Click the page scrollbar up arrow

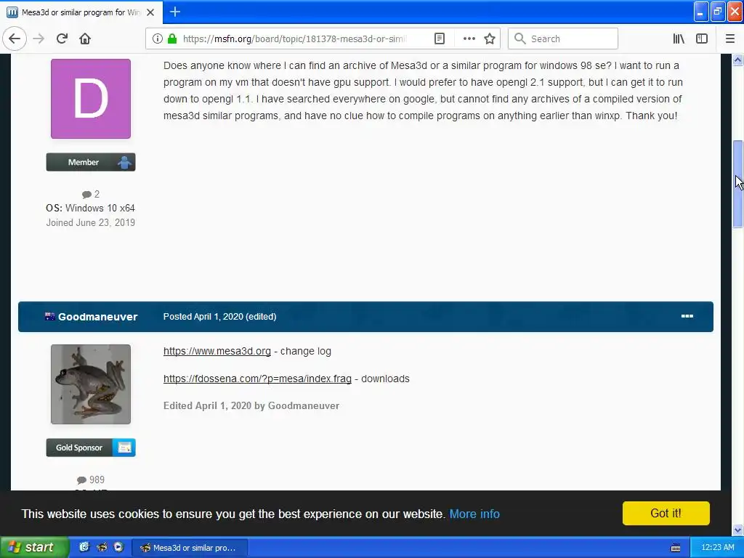pos(738,60)
